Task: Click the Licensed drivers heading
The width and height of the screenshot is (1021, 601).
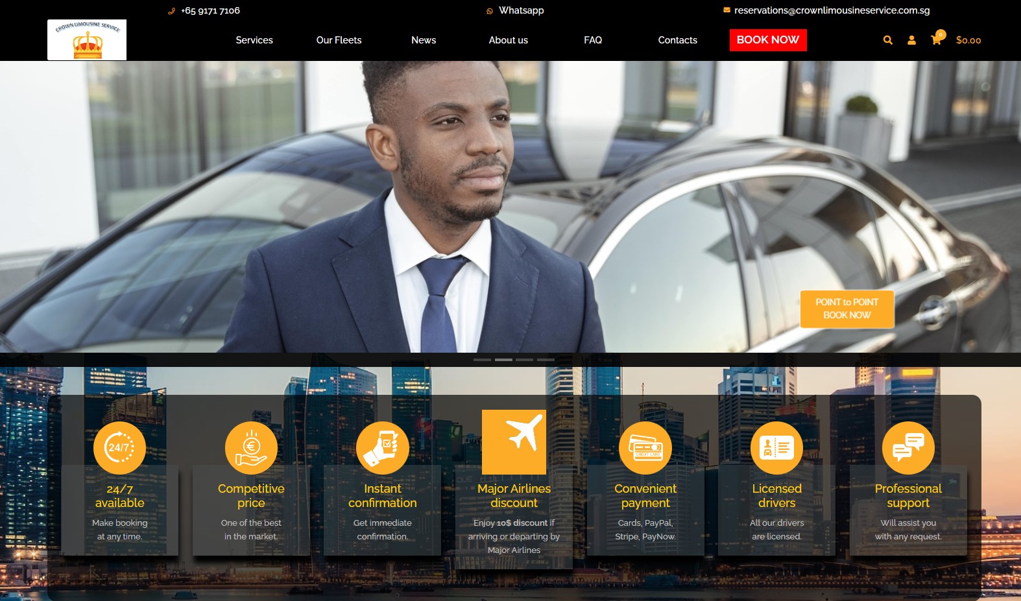Action: coord(777,496)
